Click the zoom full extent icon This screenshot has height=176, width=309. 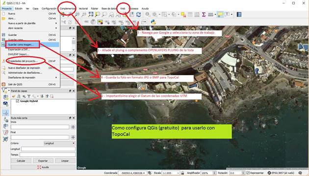tap(91, 14)
